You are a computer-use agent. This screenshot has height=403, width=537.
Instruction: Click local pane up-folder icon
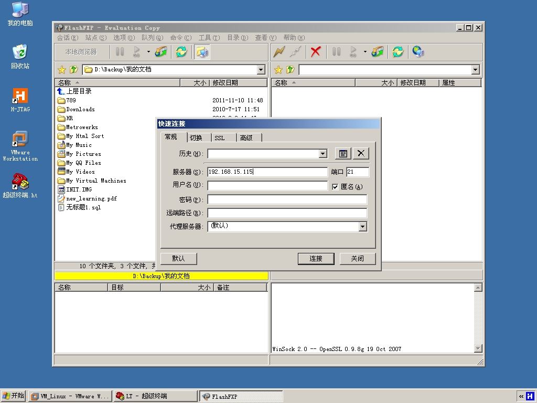point(73,70)
